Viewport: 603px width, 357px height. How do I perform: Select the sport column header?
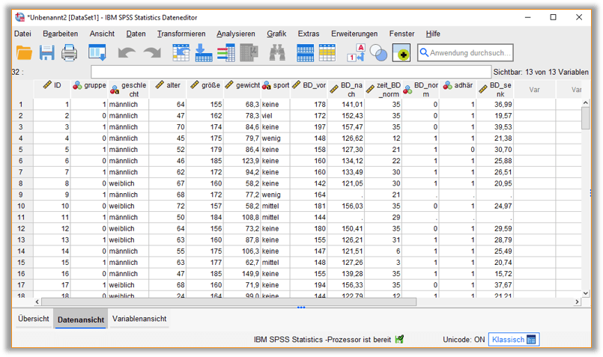[x=276, y=90]
